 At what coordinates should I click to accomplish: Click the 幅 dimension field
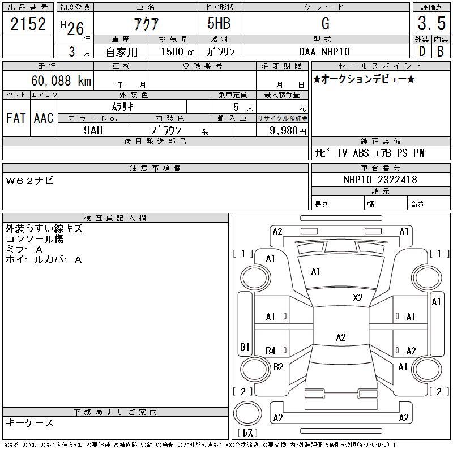[x=386, y=203]
